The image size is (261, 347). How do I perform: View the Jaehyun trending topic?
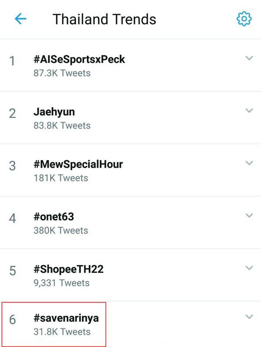[54, 112]
